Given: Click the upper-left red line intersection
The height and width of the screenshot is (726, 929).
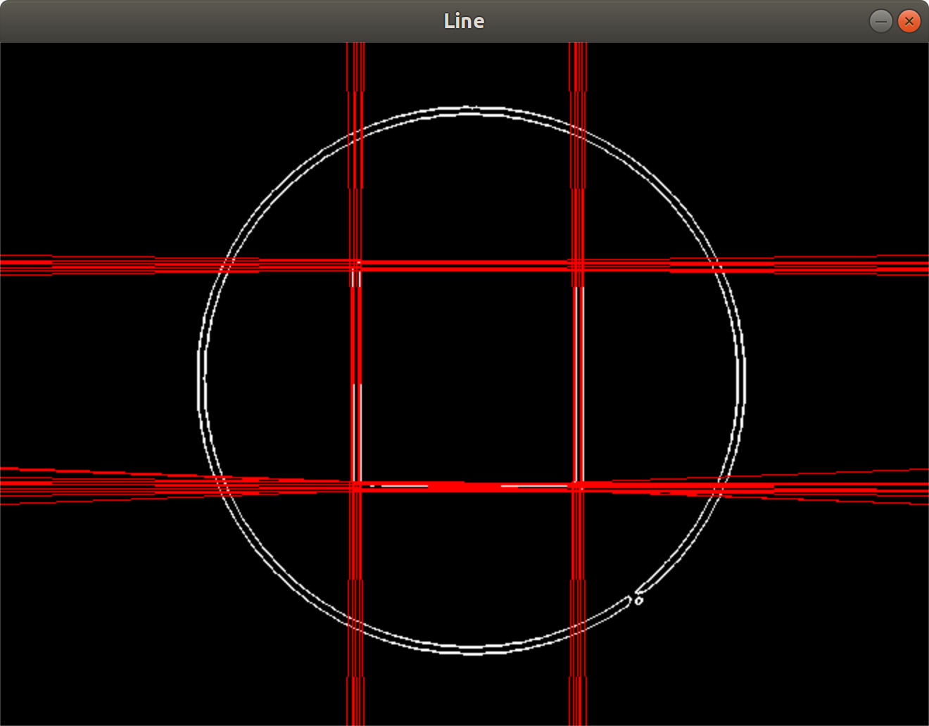Looking at the screenshot, I should pyautogui.click(x=356, y=265).
